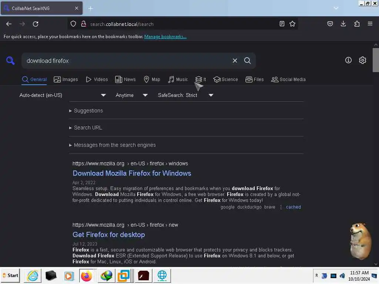Expand the Suggestions section

coord(86,111)
